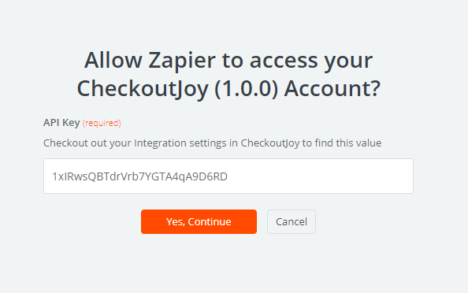Confirm access with the orange Continue button

pos(199,221)
